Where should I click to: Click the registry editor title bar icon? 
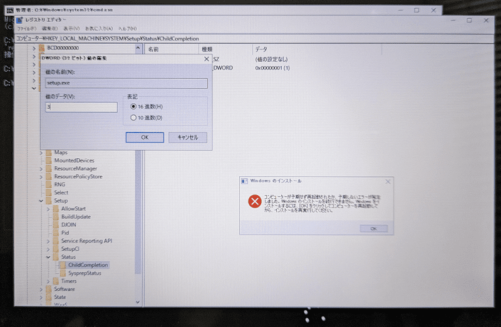coord(20,20)
